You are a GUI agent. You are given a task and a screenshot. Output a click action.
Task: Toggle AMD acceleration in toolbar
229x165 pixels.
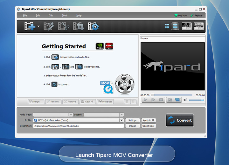(198, 26)
